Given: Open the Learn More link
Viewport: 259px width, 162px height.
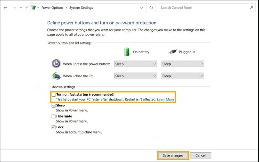Looking at the screenshot, I should point(165,99).
